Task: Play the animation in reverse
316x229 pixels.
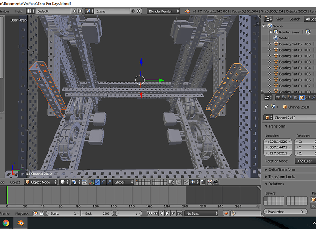Action: click(161, 213)
